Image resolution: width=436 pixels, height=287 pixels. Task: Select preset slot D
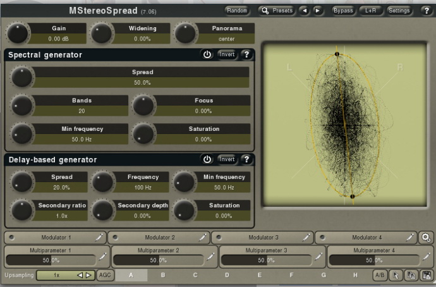coord(227,275)
